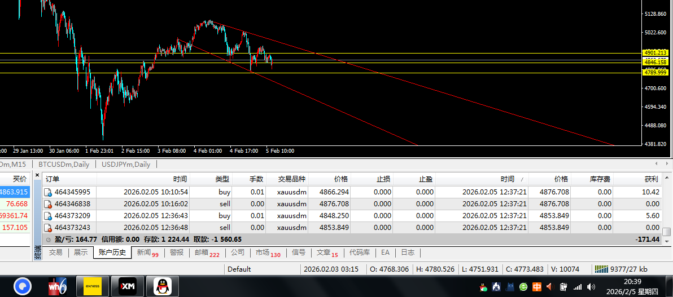The image size is (673, 297).
Task: Switch to the BTCUSDm,Daily chart tab
Action: (x=63, y=165)
